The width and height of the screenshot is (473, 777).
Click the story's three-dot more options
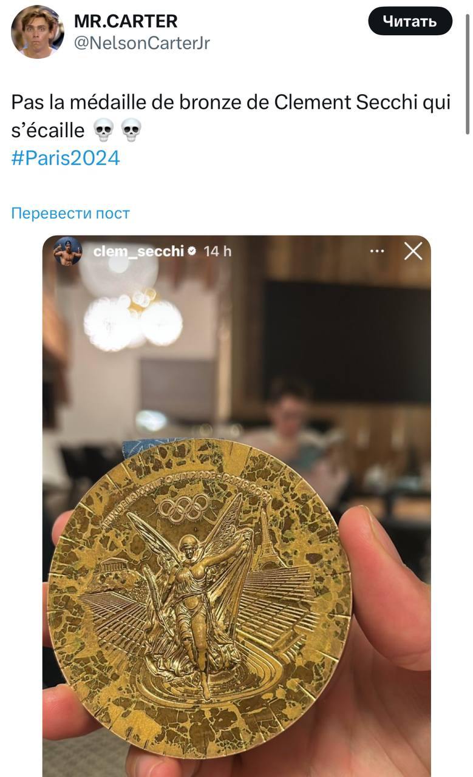[378, 251]
